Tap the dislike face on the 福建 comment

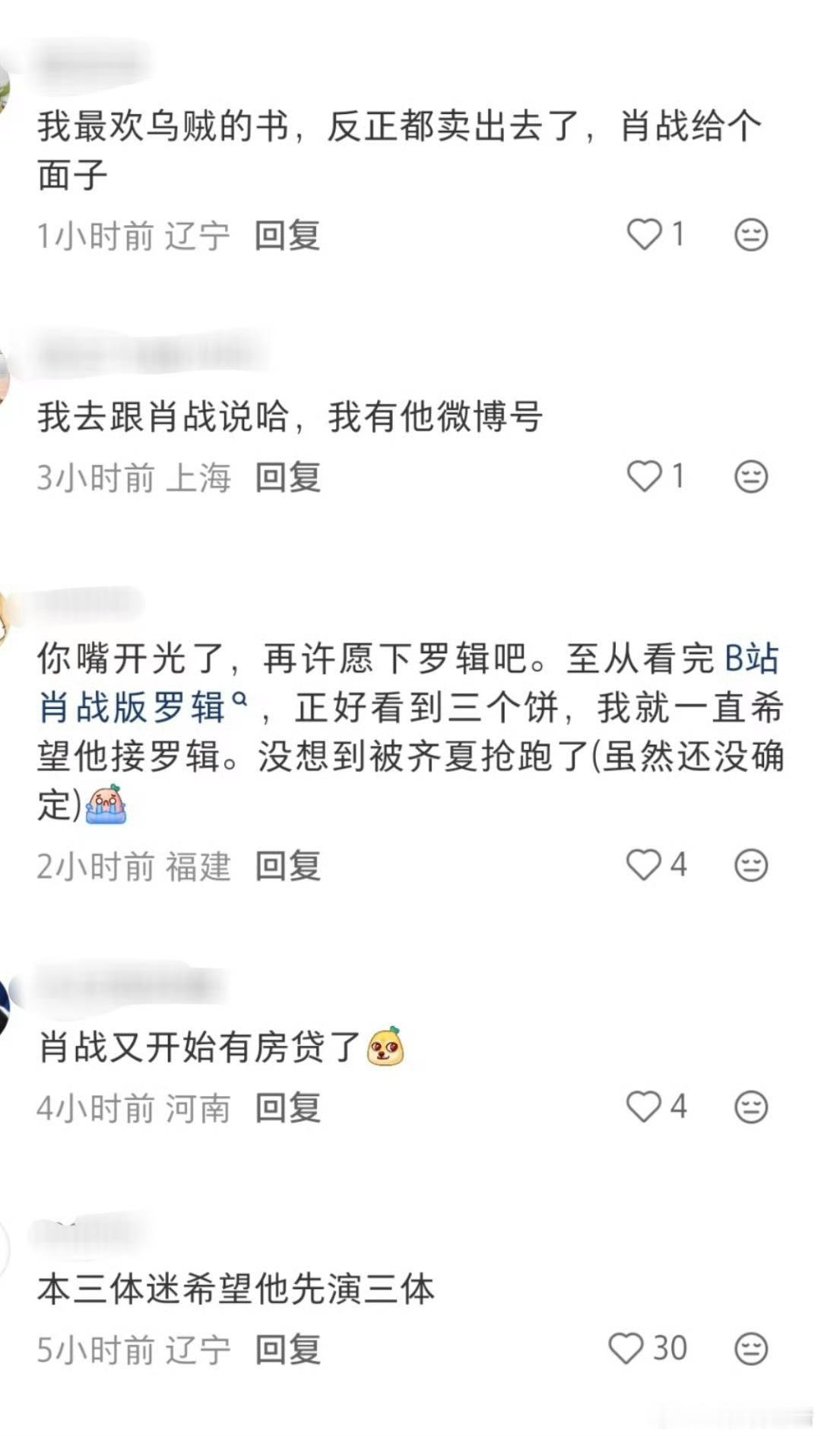[x=751, y=865]
